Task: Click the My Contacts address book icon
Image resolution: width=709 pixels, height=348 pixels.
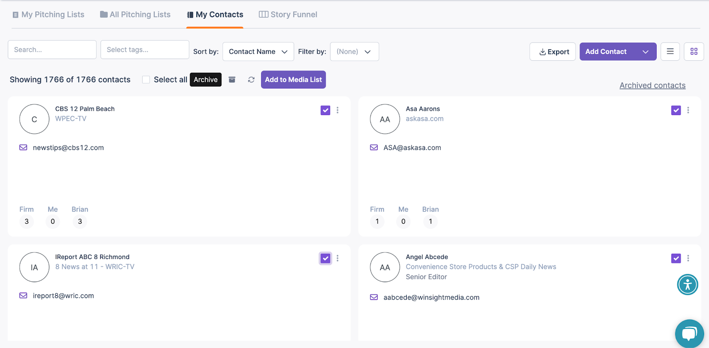Action: tap(190, 15)
